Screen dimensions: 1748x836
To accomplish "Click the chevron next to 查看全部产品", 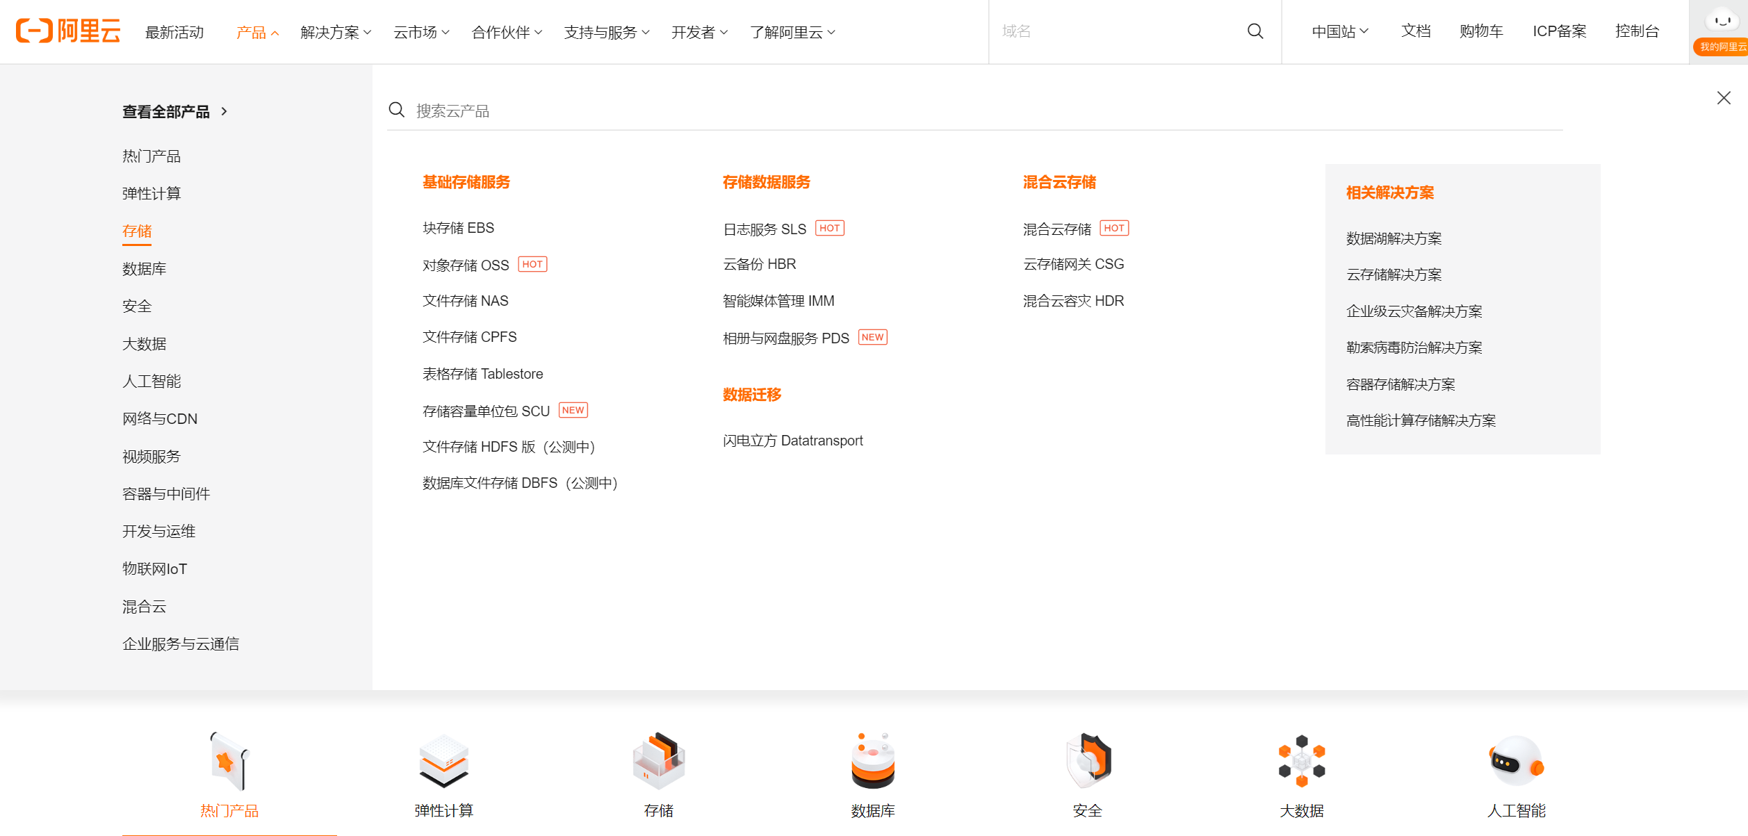I will (224, 111).
